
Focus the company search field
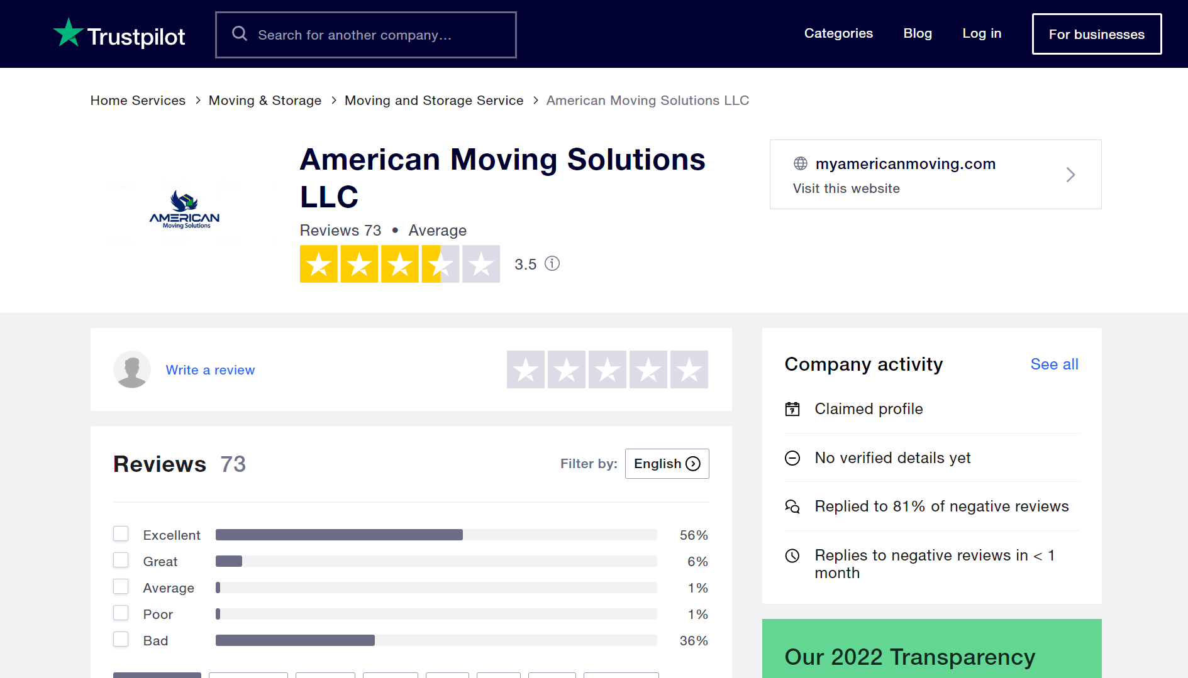click(x=377, y=35)
